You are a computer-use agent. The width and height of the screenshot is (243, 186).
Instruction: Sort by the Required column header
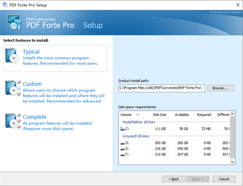coord(202,115)
